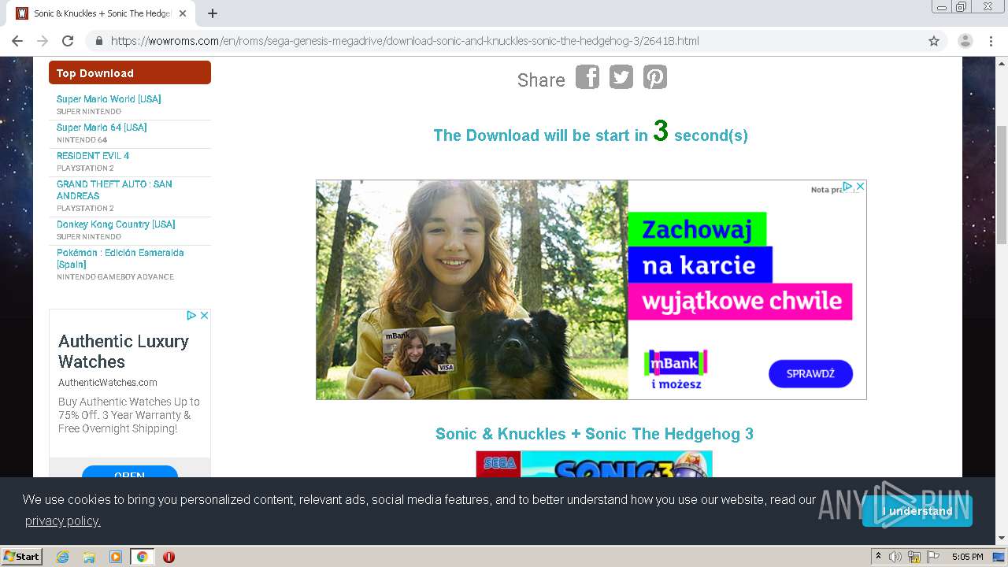Open the red Opera taskbar icon

[x=169, y=557]
